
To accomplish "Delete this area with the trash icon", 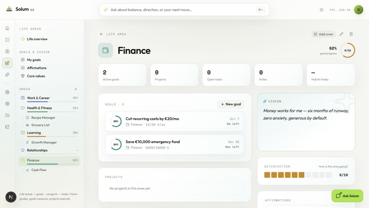I will coord(351,34).
